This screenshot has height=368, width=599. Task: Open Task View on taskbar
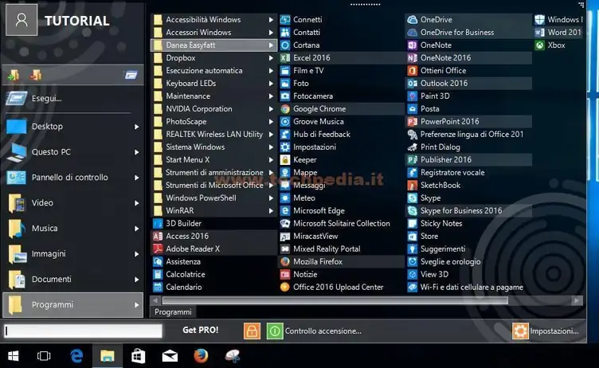point(44,356)
